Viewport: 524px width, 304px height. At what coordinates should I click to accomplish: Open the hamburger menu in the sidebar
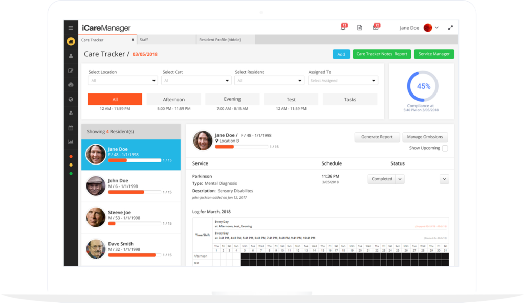pyautogui.click(x=71, y=28)
